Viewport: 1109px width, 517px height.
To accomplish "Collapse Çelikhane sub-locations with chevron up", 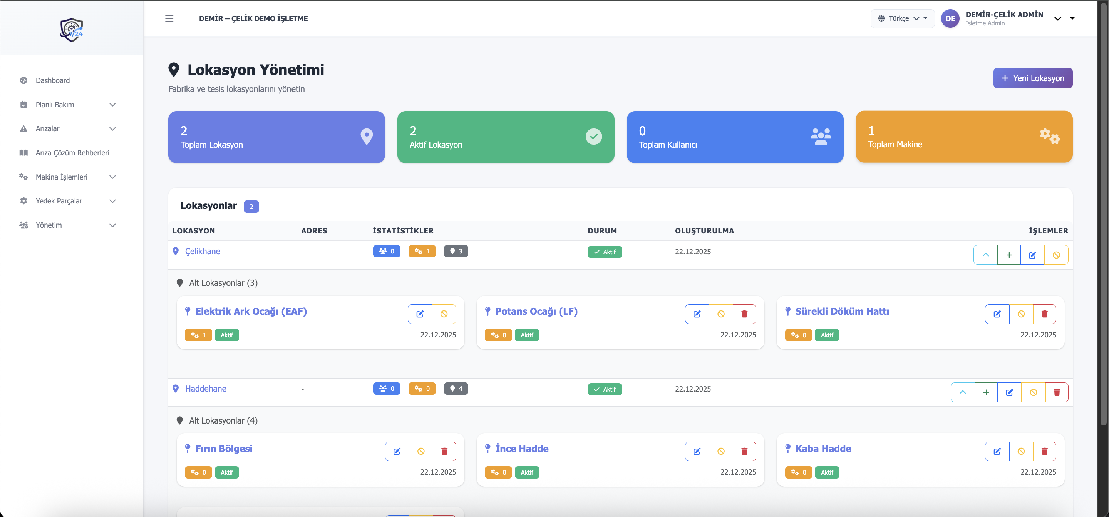I will click(x=985, y=255).
